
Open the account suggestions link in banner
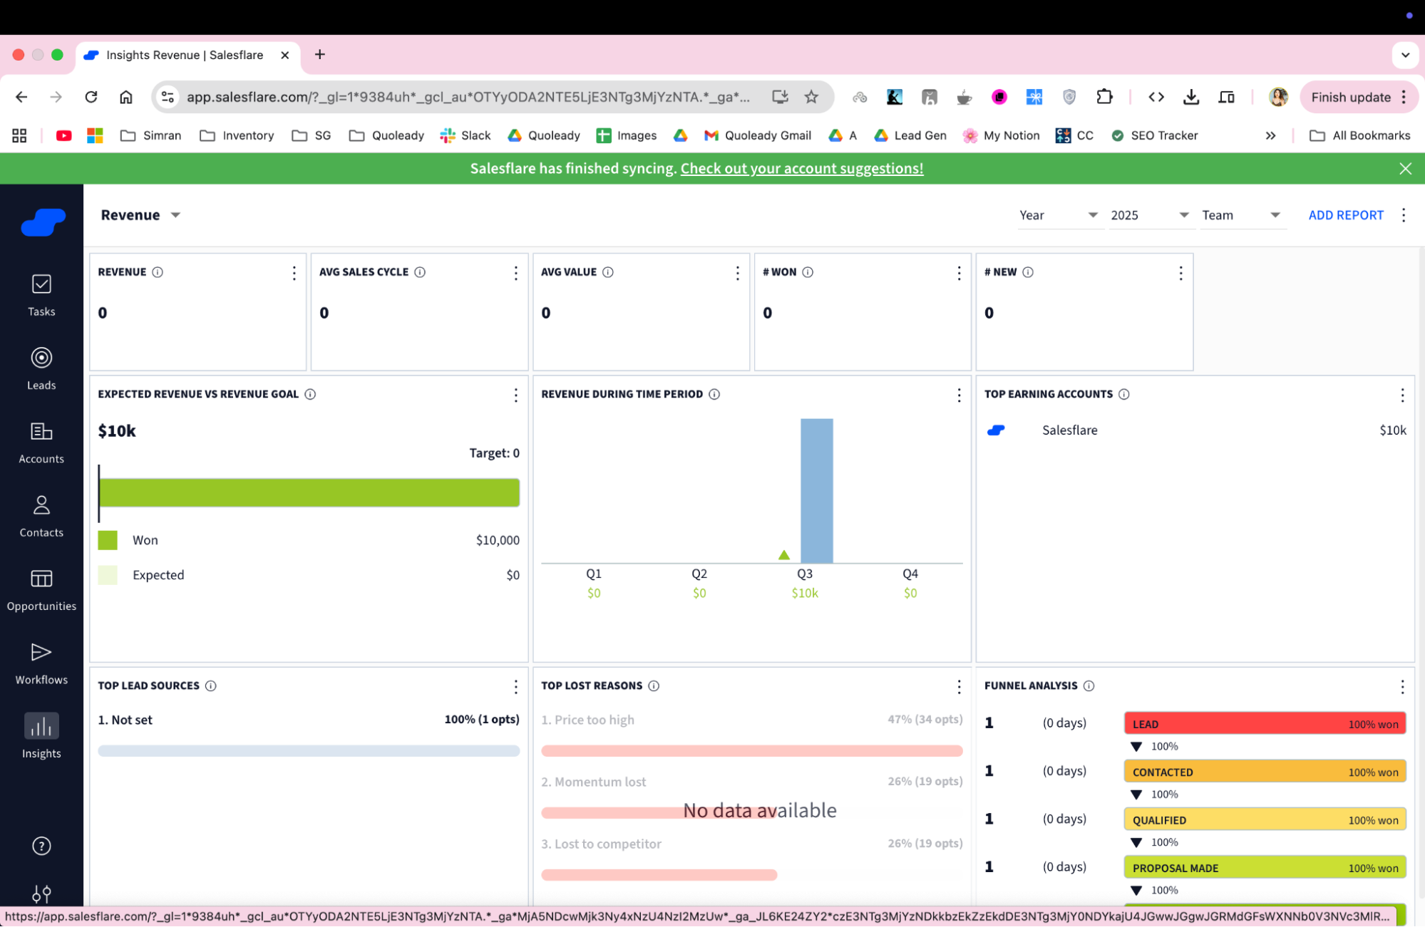tap(801, 168)
